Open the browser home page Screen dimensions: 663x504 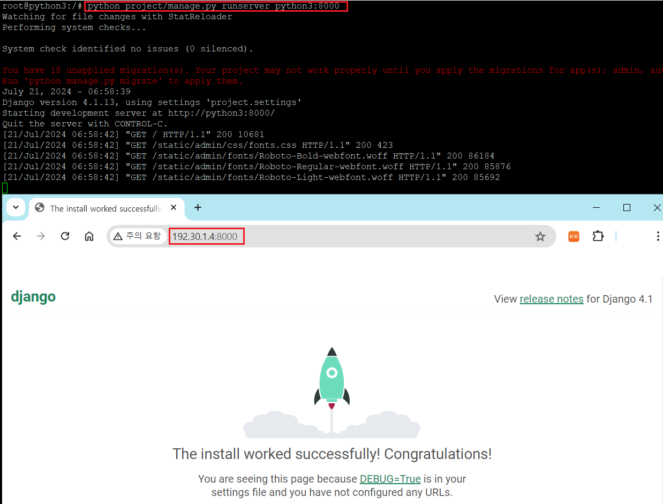[x=89, y=236]
